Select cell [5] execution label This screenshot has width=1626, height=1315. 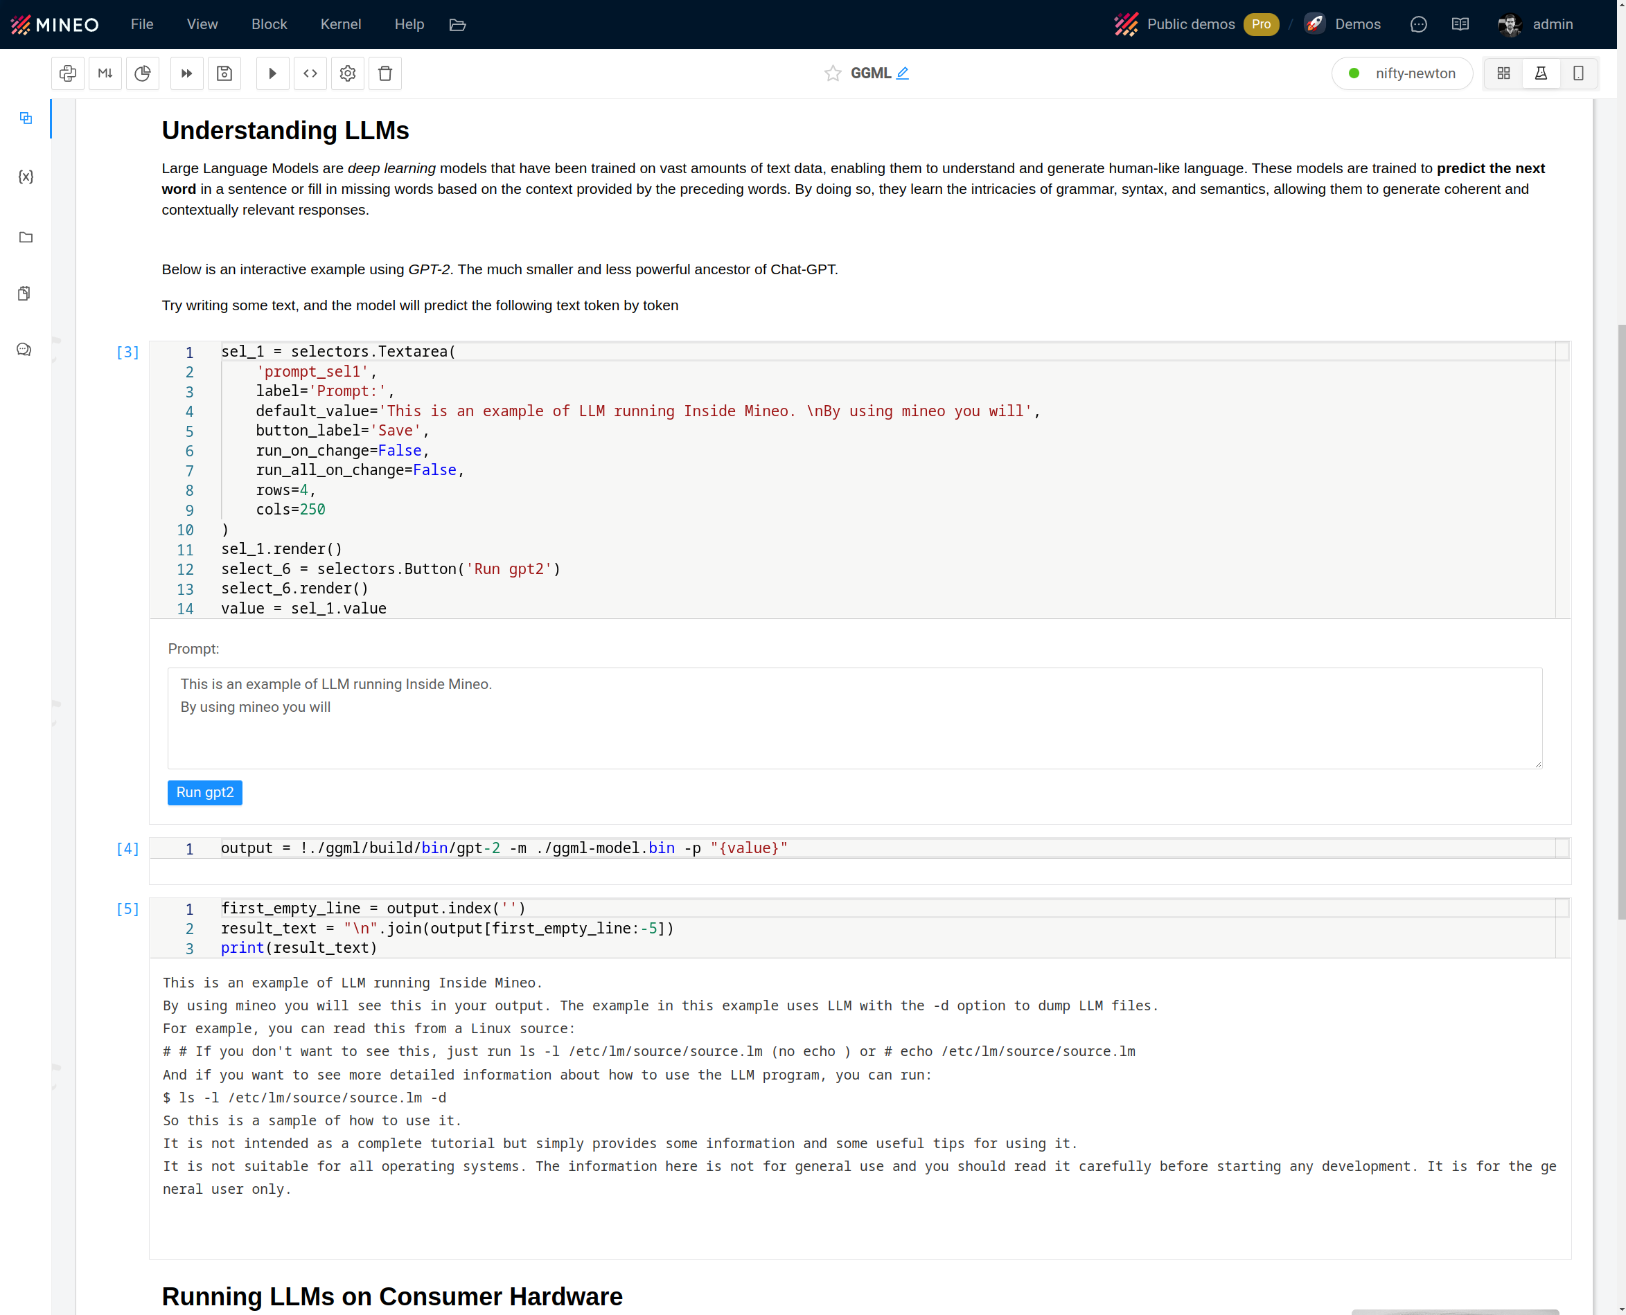click(127, 909)
